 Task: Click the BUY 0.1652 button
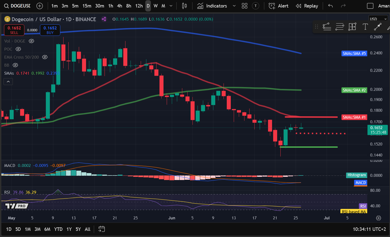point(50,30)
